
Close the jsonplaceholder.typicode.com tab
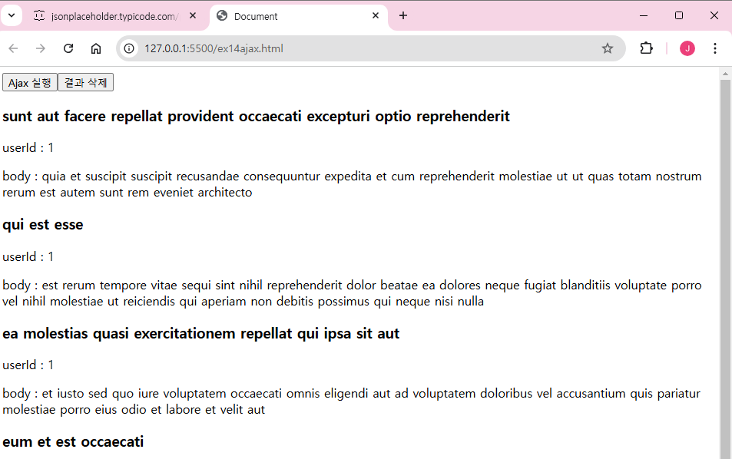click(192, 16)
